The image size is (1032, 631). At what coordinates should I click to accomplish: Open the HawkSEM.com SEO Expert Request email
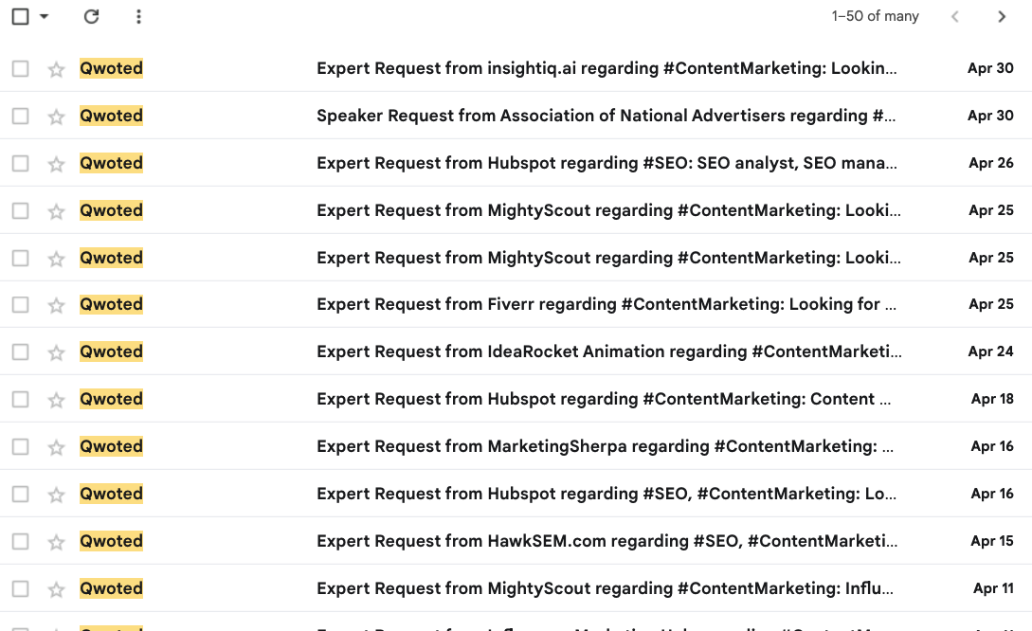click(x=607, y=541)
